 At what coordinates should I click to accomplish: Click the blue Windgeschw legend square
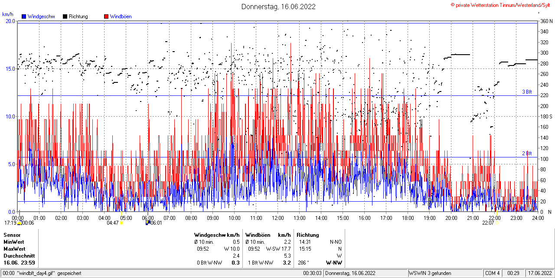tap(24, 16)
